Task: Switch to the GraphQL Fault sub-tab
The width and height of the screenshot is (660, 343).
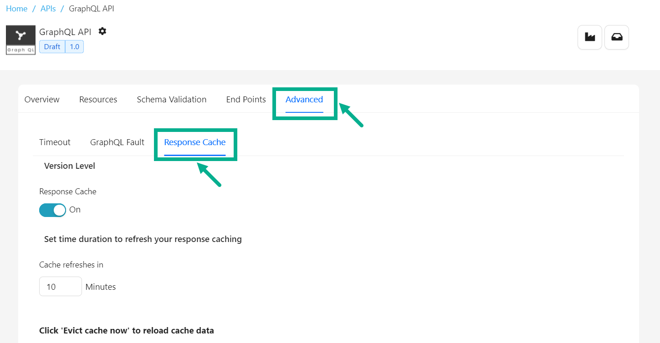Action: (x=117, y=142)
